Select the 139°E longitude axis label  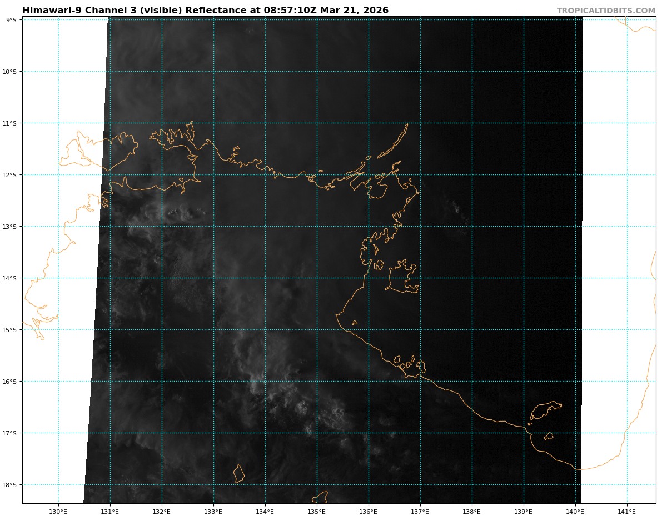(x=524, y=512)
